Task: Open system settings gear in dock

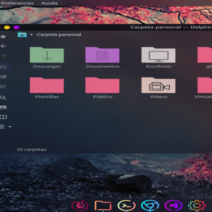Action: (197, 206)
